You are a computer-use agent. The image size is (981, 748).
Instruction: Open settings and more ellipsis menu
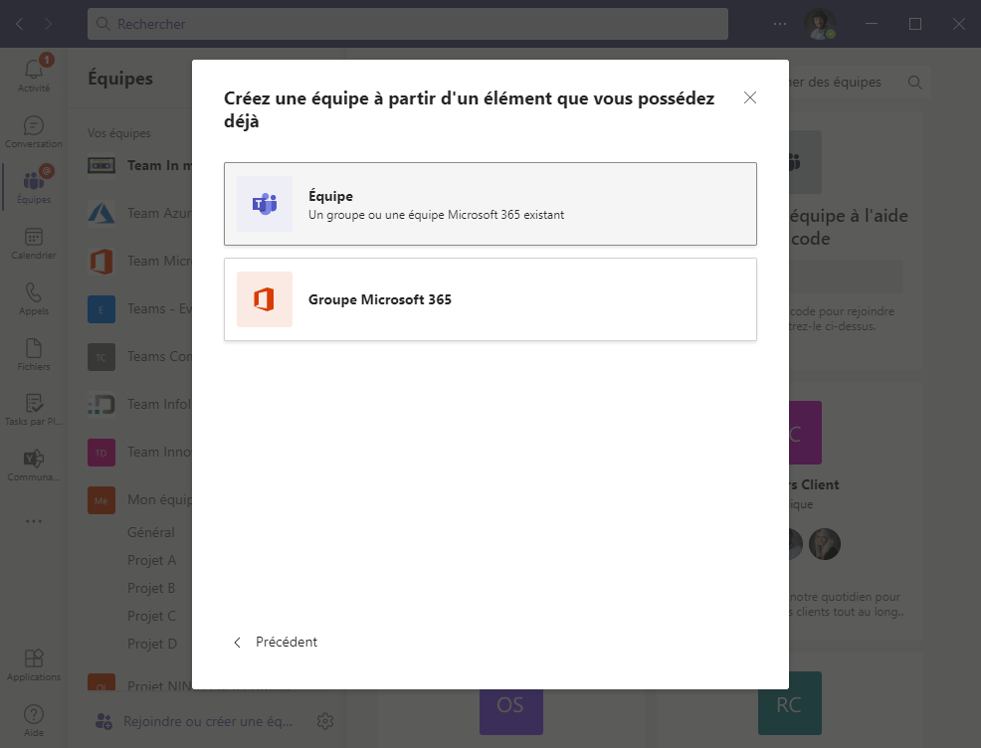point(780,24)
